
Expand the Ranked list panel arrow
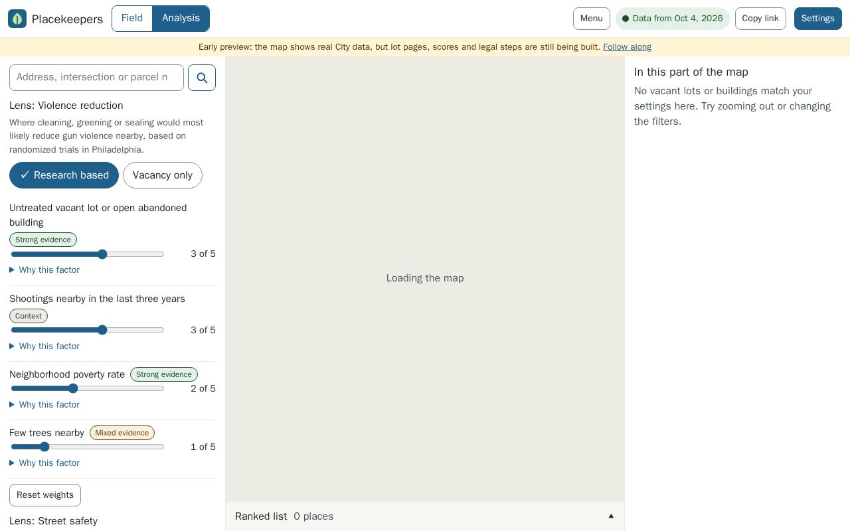611,516
